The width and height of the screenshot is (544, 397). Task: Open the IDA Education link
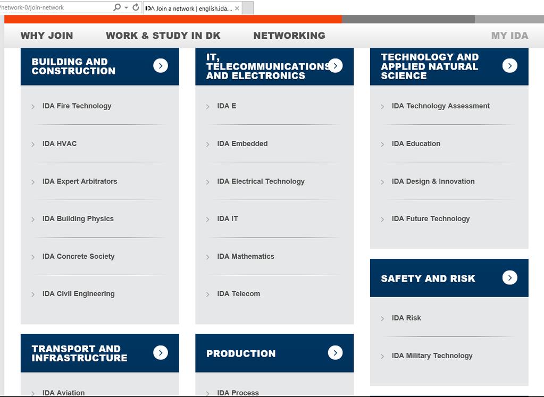click(416, 143)
